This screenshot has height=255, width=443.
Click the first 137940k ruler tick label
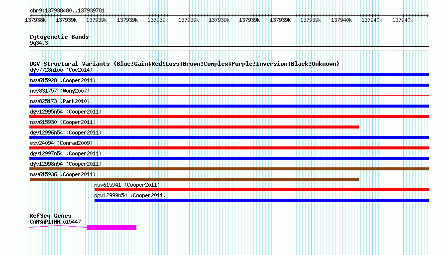tap(341, 20)
